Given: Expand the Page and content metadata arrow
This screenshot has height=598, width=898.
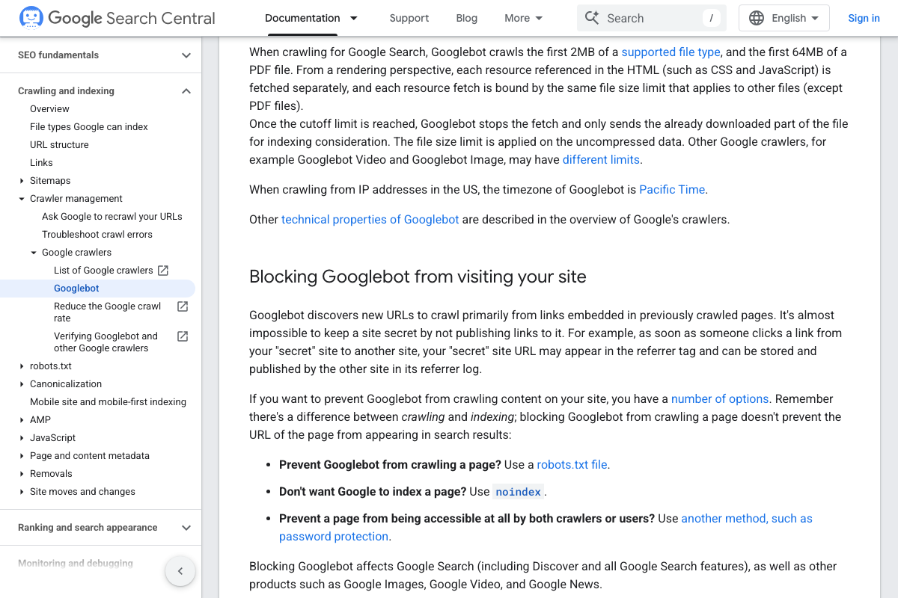Looking at the screenshot, I should point(22,456).
